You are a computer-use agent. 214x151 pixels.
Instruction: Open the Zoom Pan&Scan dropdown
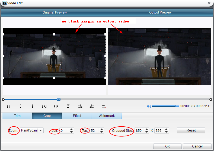32,130
